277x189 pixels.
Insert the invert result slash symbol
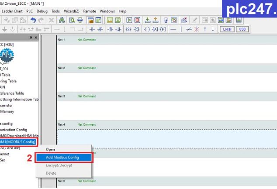pyautogui.click(x=189, y=29)
